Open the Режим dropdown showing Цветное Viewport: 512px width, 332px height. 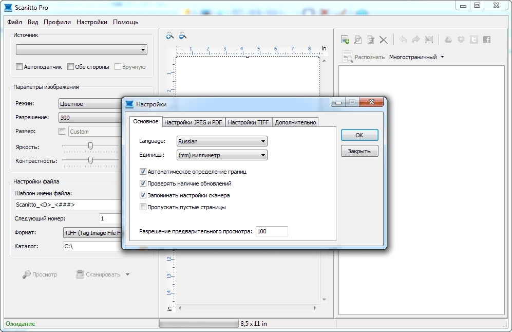click(90, 104)
